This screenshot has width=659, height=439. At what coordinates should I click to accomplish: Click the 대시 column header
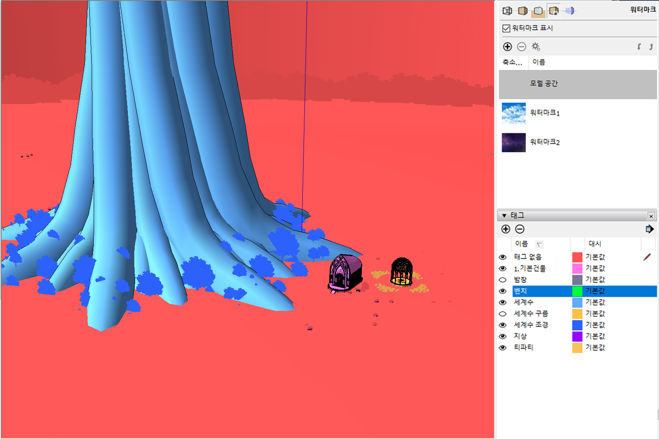(595, 244)
